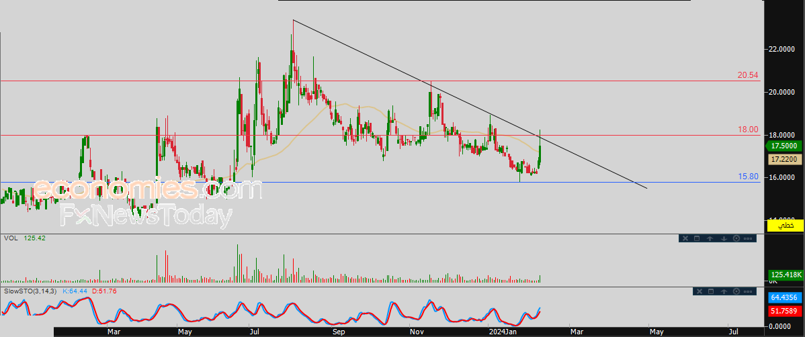
Task: Open more options in the SlowSTO panel
Action: coord(749,291)
